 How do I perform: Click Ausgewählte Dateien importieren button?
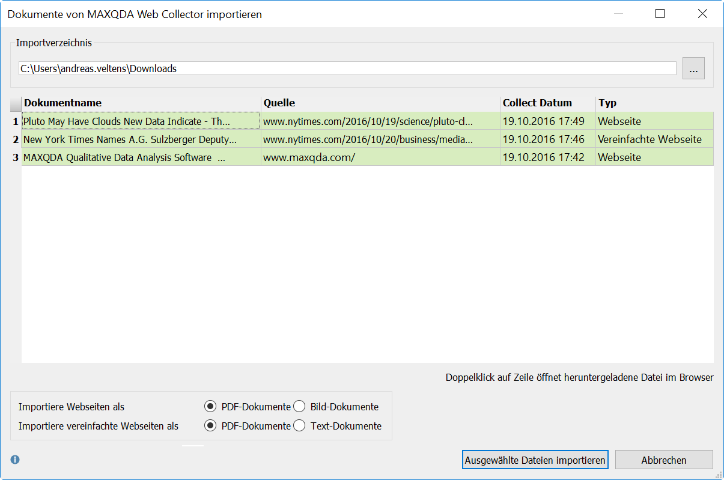tap(535, 460)
